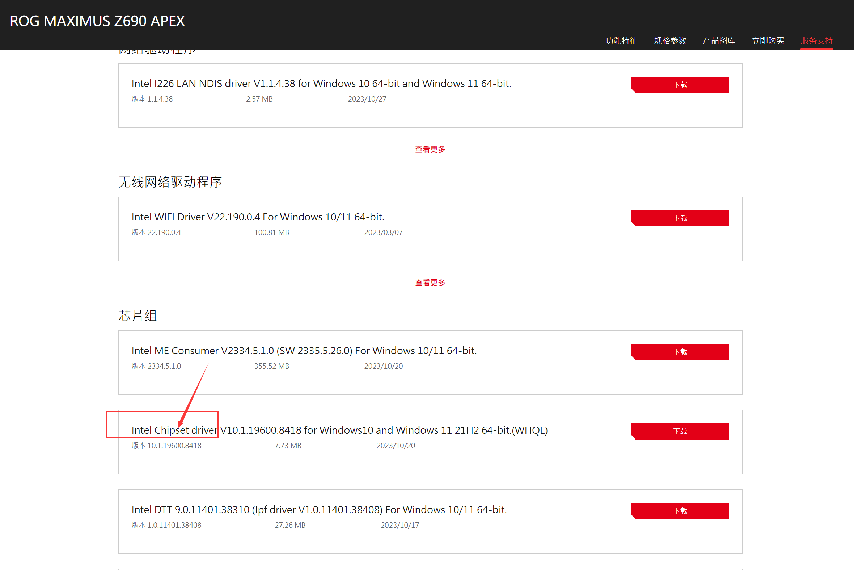Image resolution: width=854 pixels, height=570 pixels.
Task: Switch to the 产品图库 tab
Action: (x=719, y=40)
